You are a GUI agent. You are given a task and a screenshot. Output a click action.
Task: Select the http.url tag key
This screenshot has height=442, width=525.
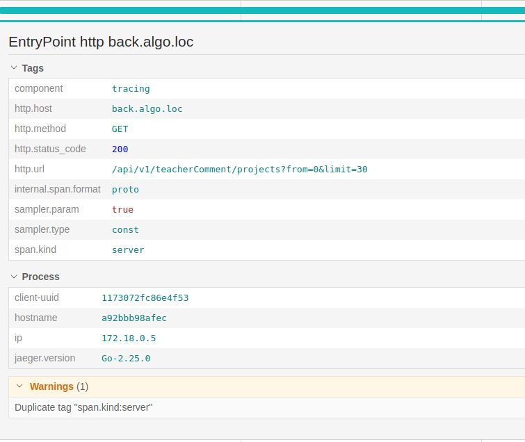tap(29, 169)
